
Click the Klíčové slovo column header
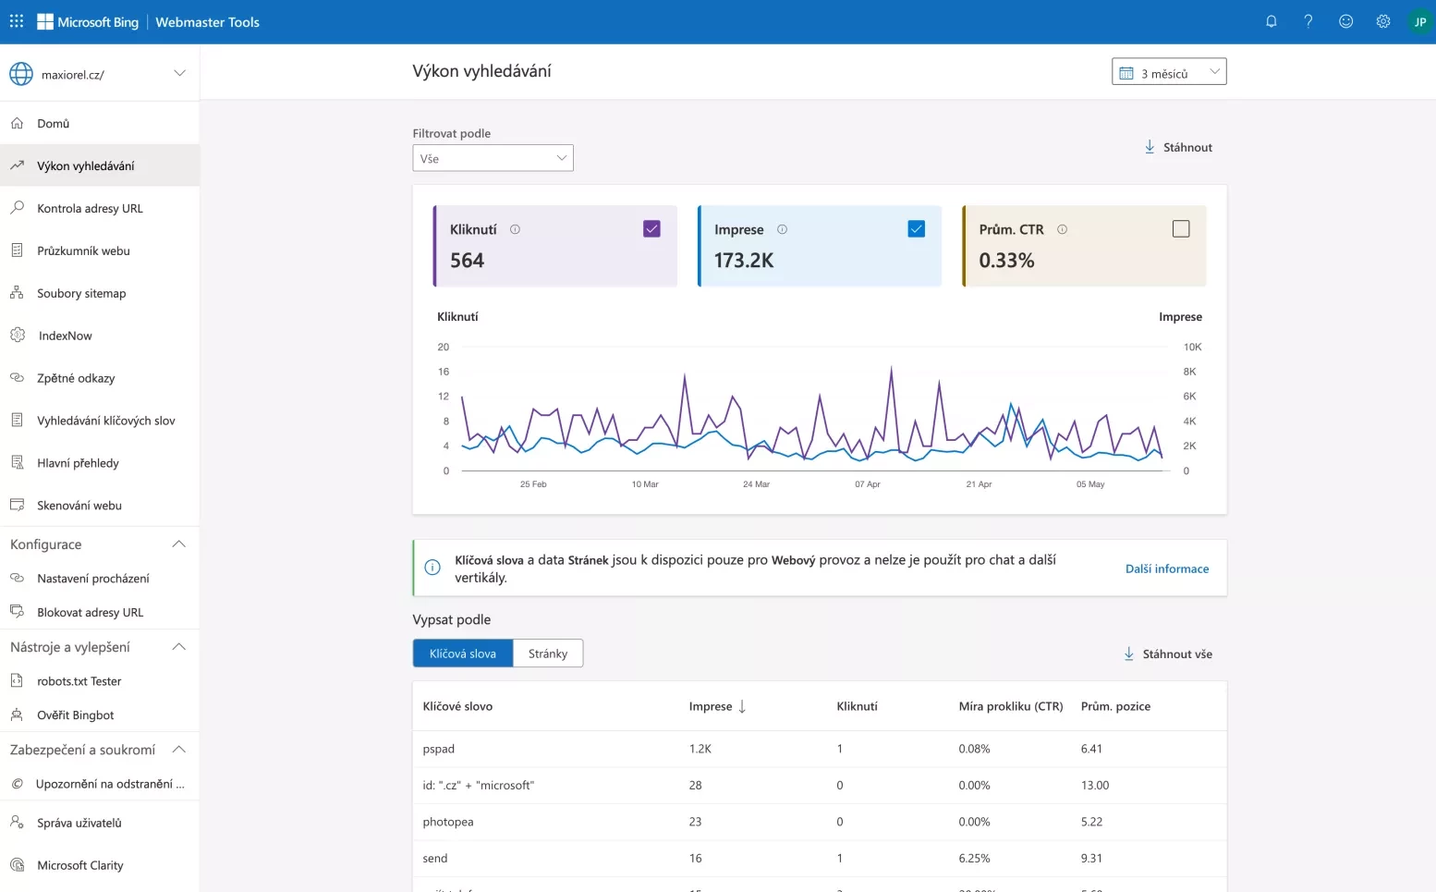coord(457,706)
